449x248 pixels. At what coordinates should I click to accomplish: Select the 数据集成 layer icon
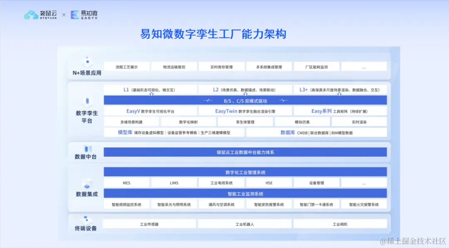click(87, 184)
